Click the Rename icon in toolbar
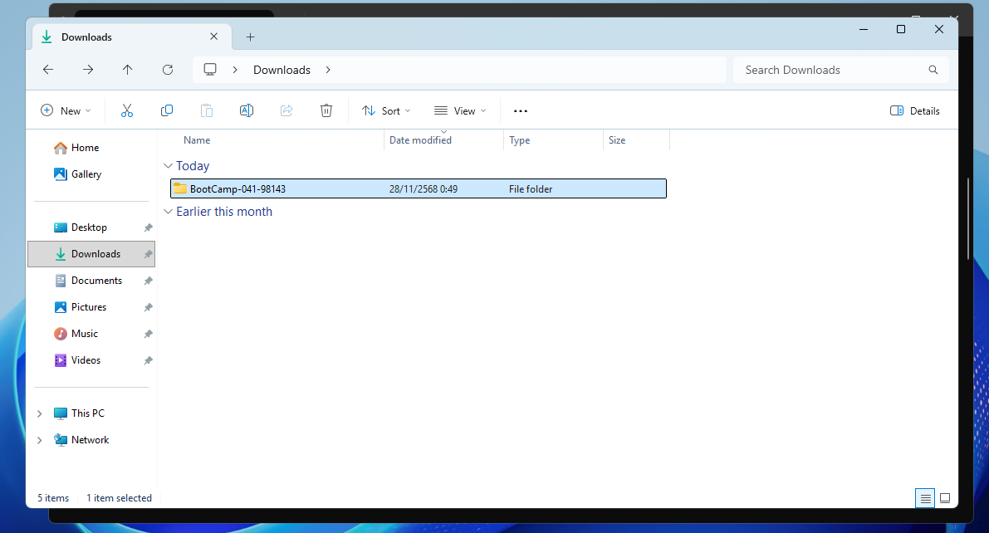Screen dimensions: 989x533 (247, 110)
